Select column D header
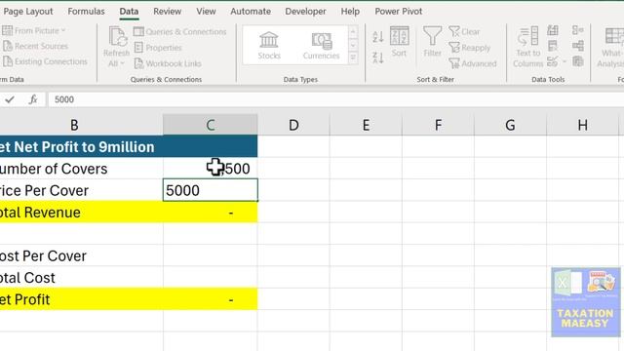 (x=293, y=125)
